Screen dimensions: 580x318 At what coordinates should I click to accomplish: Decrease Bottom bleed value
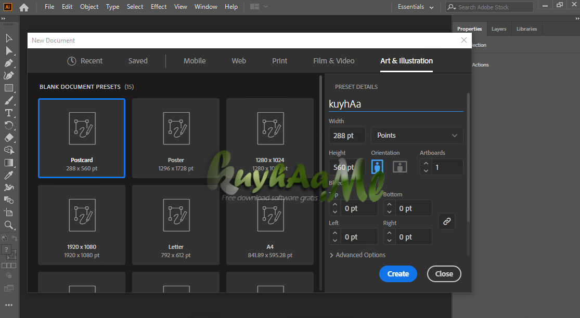[x=389, y=211]
